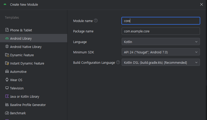
Task: Select Benchmark template label
Action: coord(18,113)
